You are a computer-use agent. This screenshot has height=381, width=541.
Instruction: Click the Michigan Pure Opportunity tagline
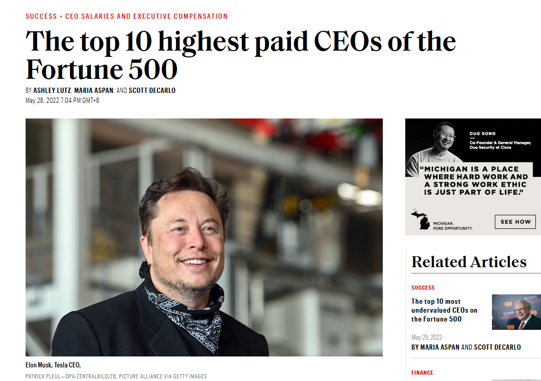pyautogui.click(x=453, y=225)
